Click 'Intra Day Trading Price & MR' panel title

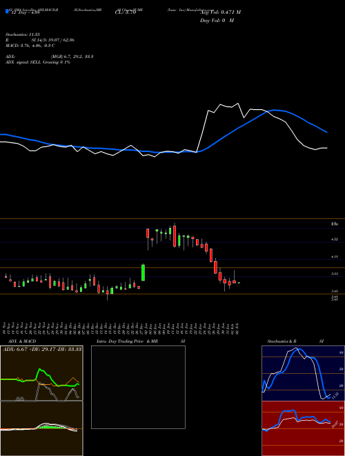click(127, 341)
